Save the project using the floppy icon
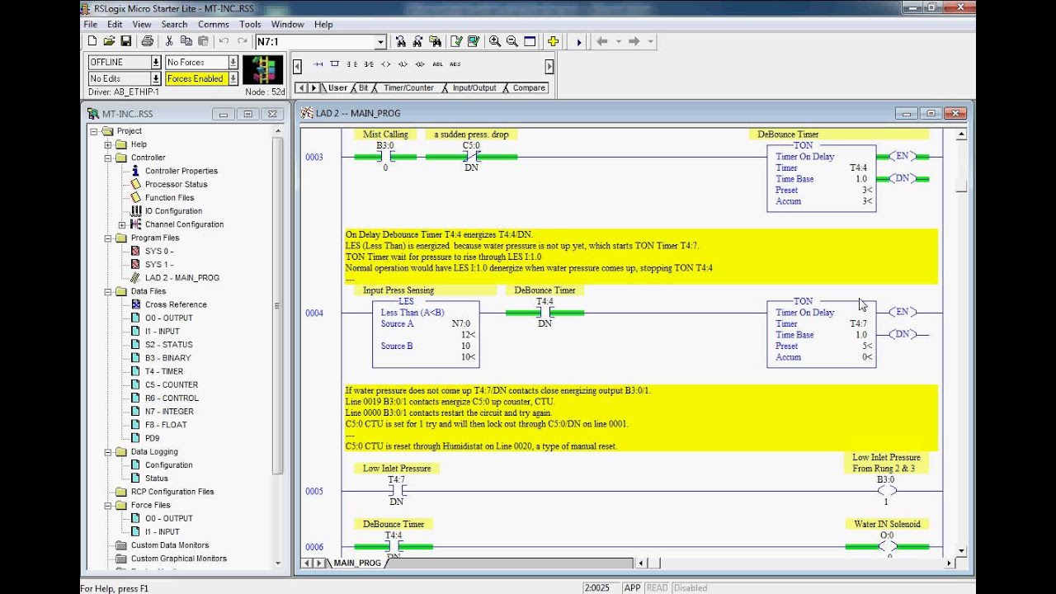Viewport: 1056px width, 594px height. click(126, 41)
